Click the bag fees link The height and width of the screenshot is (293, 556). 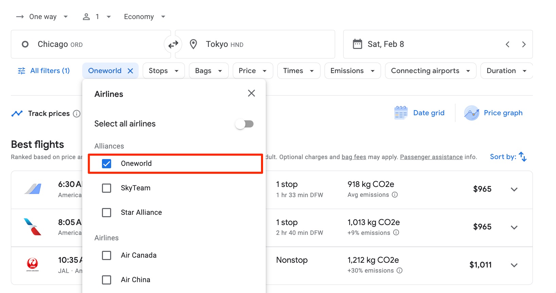pyautogui.click(x=354, y=157)
